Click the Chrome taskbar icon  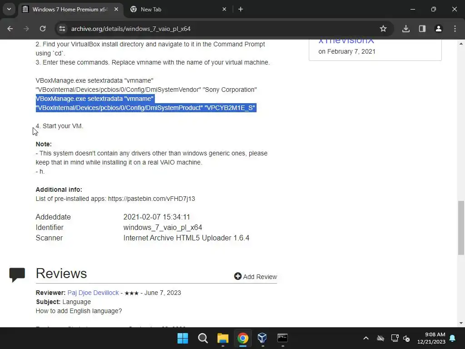pos(242,338)
